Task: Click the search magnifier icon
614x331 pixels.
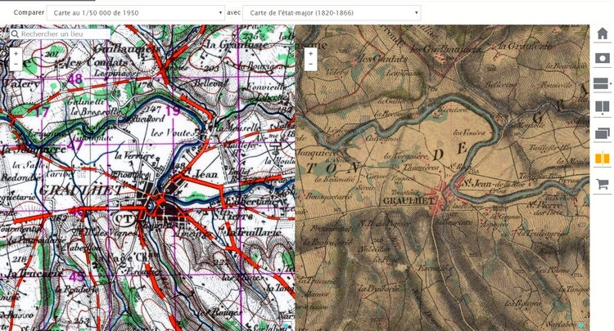Action: coord(16,34)
